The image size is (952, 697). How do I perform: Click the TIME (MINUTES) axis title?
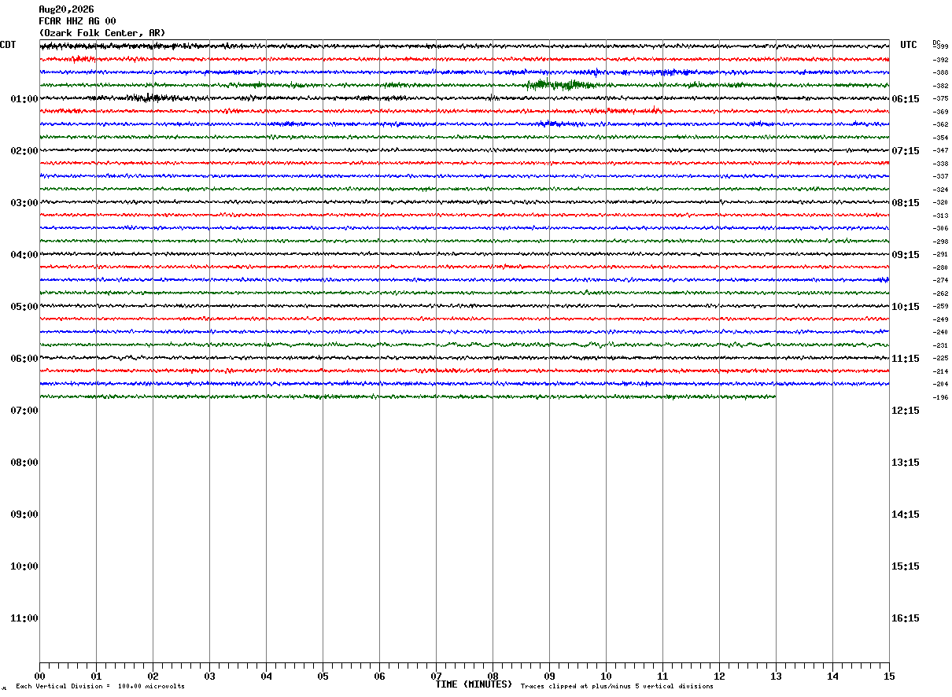click(x=474, y=684)
